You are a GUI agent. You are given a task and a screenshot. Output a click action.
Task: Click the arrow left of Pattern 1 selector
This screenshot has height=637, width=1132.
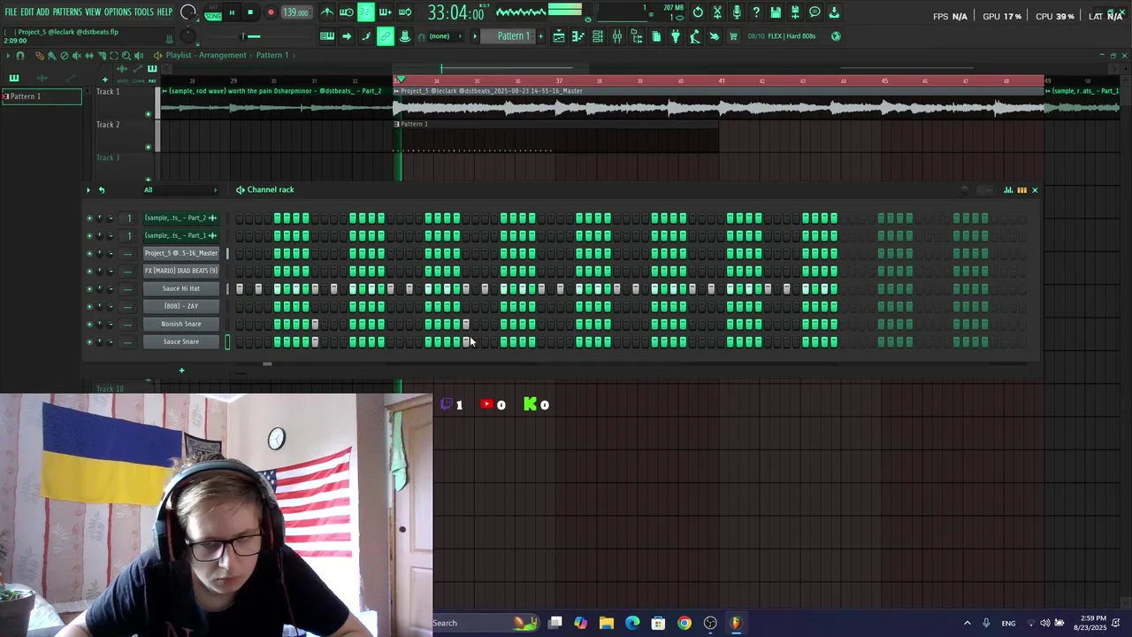coord(475,36)
